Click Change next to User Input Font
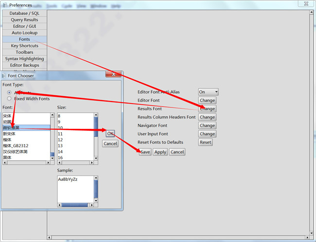Image resolution: width=316 pixels, height=242 pixels. click(207, 134)
